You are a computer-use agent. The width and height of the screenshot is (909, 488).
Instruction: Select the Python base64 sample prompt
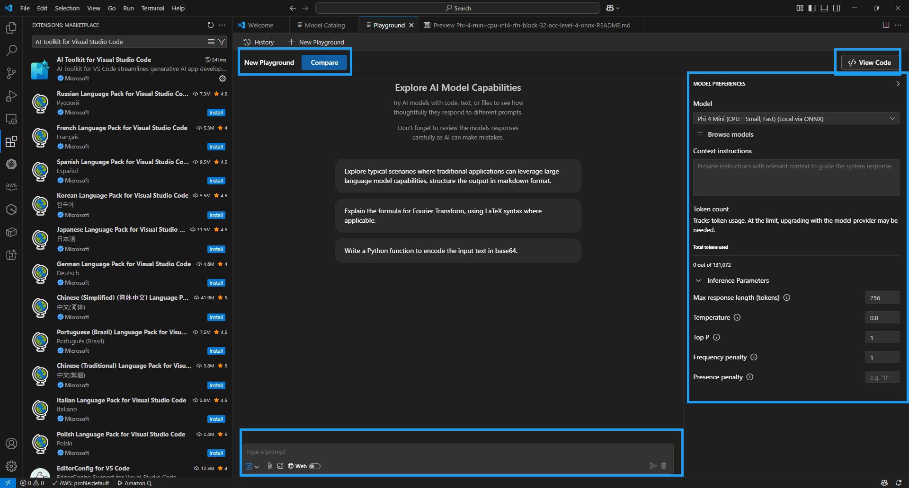click(x=458, y=251)
